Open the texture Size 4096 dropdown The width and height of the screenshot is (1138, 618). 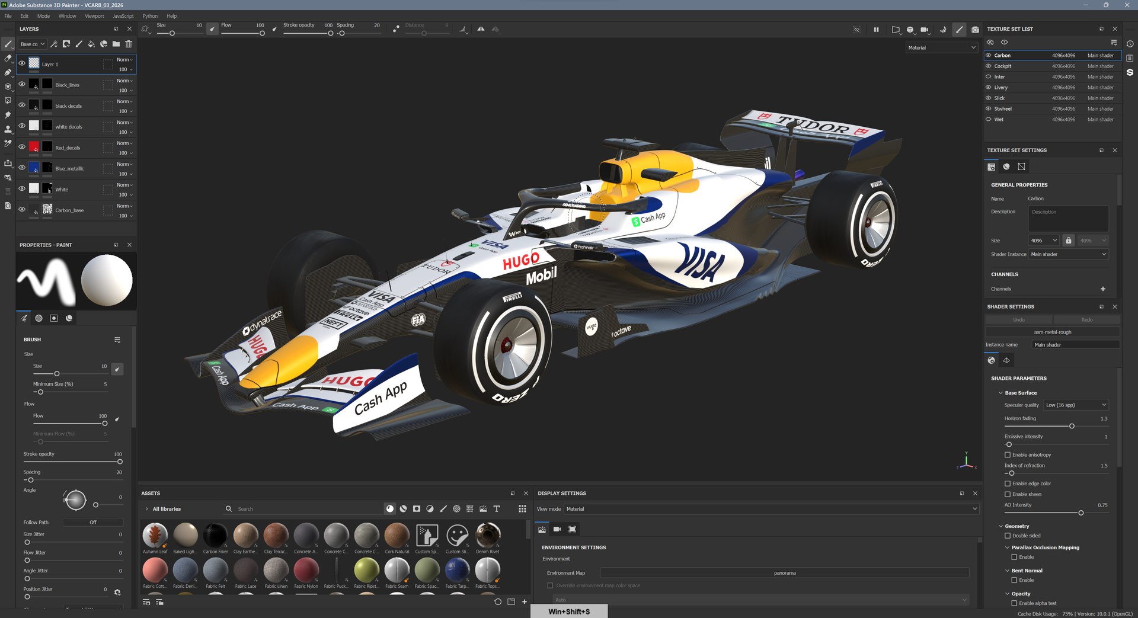click(x=1044, y=241)
